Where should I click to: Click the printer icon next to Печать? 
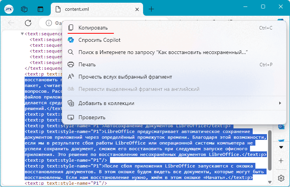71,65
